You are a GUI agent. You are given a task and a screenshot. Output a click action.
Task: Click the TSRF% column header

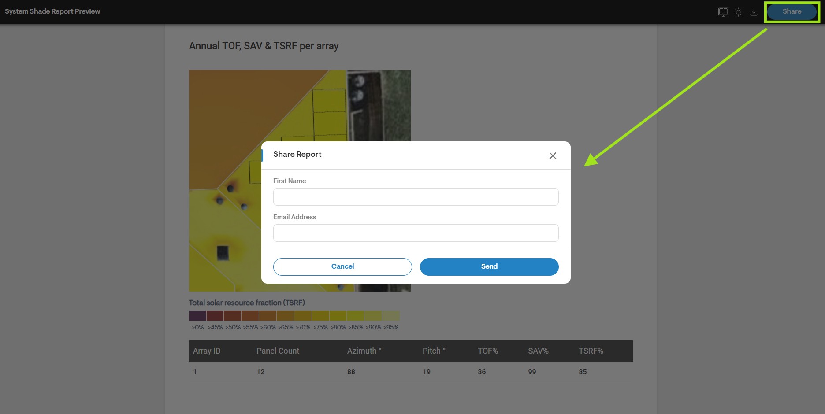click(591, 351)
